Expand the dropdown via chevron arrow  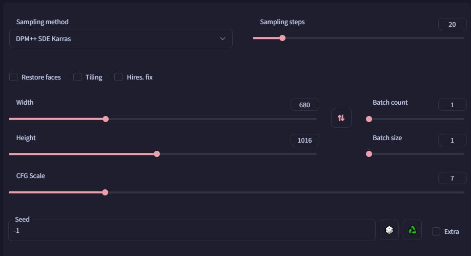click(222, 39)
